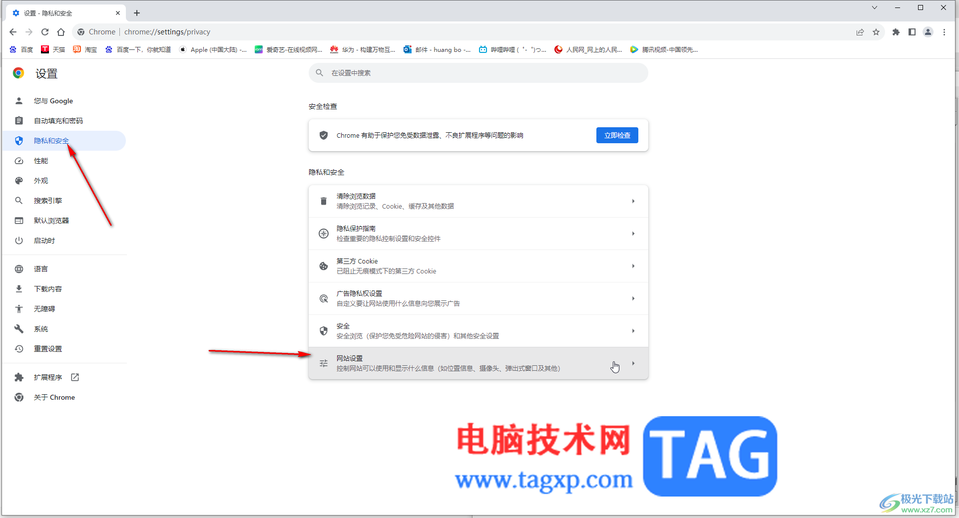The width and height of the screenshot is (959, 518).
Task: Open the 天猫 bookmark
Action: (x=53, y=49)
